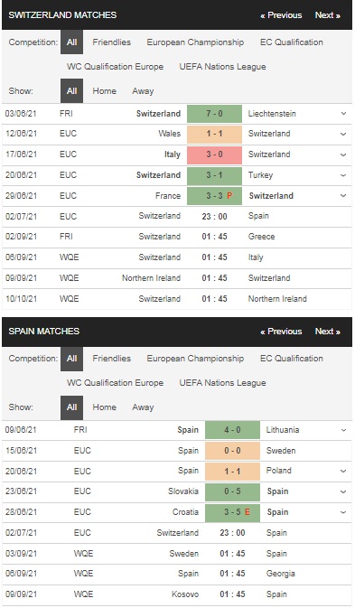Expand the Wales vs Switzerland match details

(x=343, y=134)
